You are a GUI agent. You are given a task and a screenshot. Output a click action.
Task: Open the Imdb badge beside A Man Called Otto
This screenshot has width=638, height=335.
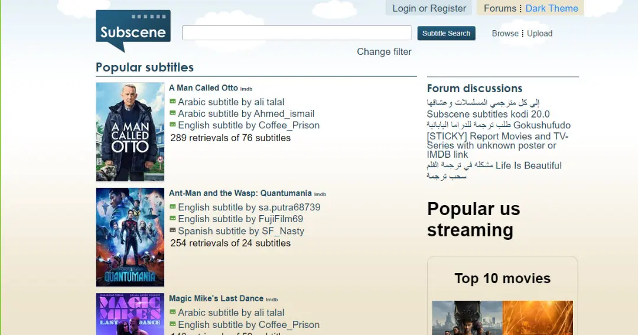(246, 89)
